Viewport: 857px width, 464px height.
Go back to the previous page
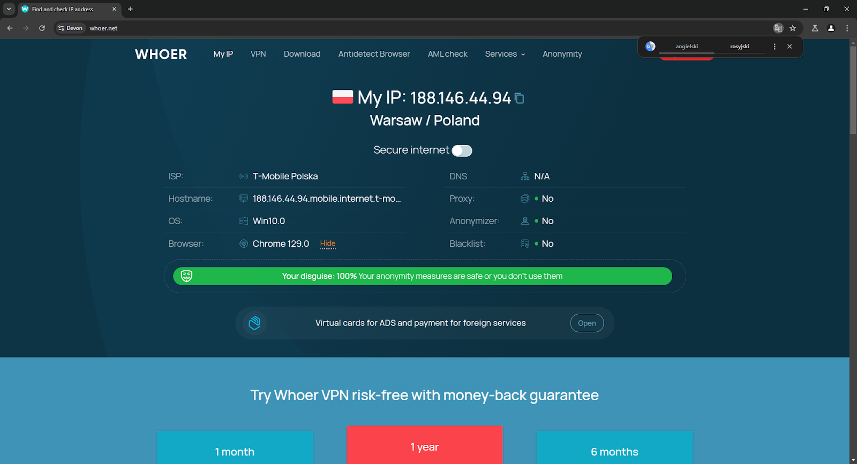10,28
